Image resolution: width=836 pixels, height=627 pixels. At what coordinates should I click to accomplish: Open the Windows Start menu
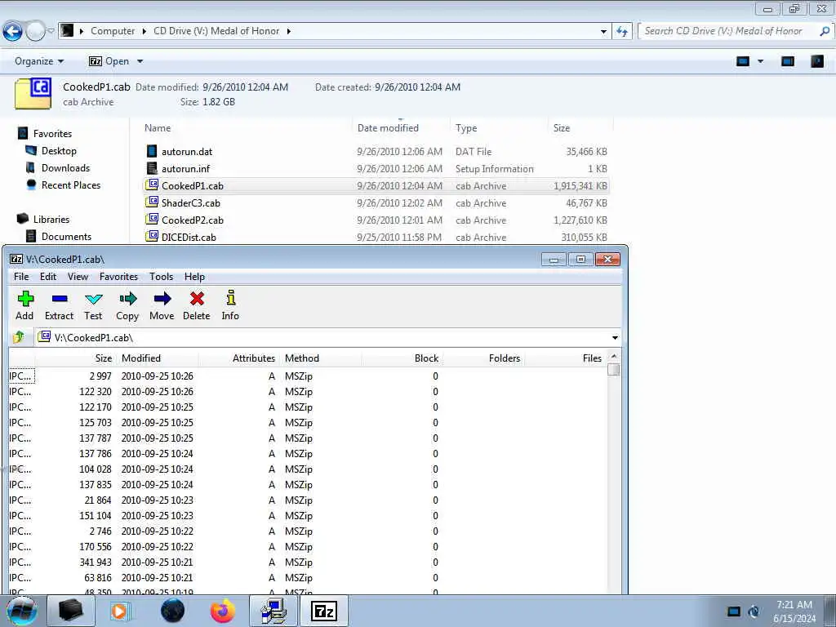[22, 611]
